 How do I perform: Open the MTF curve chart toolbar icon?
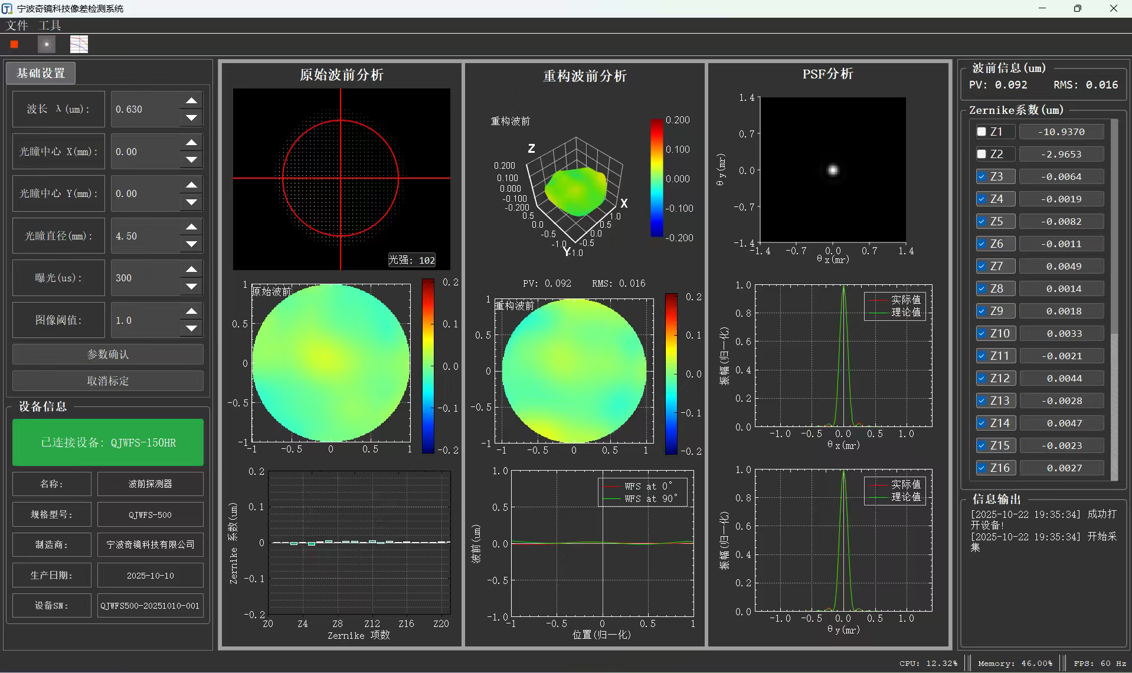(x=78, y=44)
